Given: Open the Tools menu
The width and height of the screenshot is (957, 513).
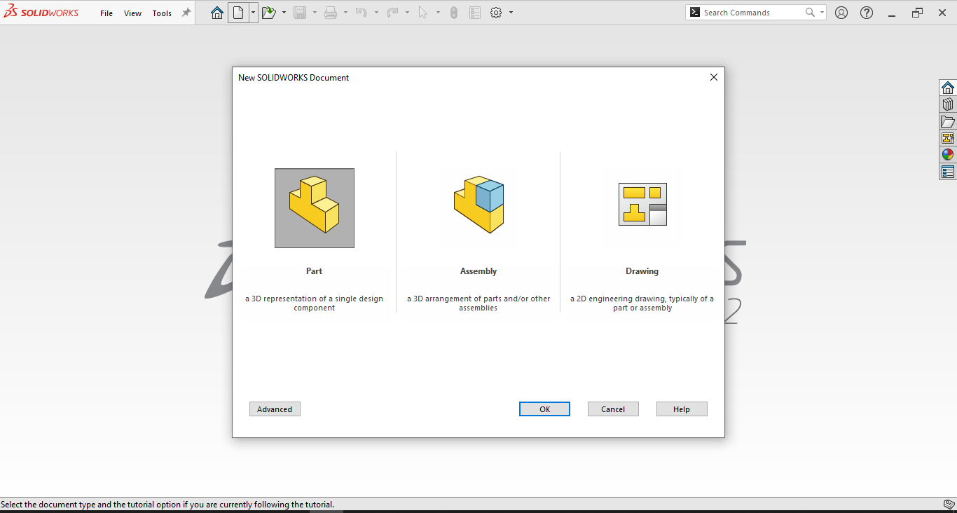Looking at the screenshot, I should 162,13.
